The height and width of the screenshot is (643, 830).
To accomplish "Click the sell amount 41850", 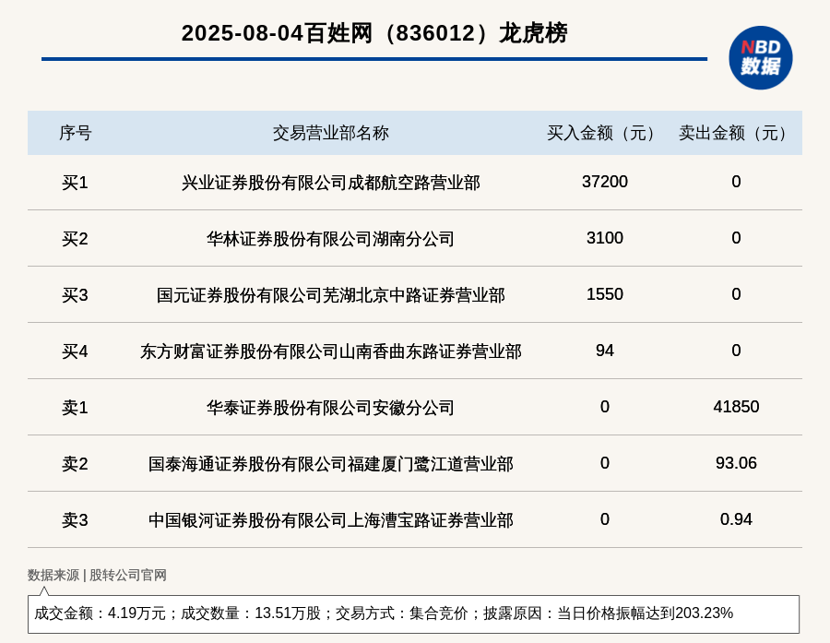I will [736, 406].
